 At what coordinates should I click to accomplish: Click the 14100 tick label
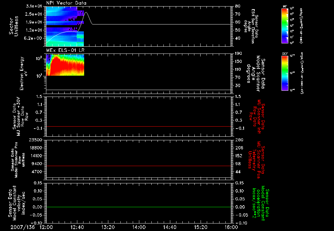[36, 156]
